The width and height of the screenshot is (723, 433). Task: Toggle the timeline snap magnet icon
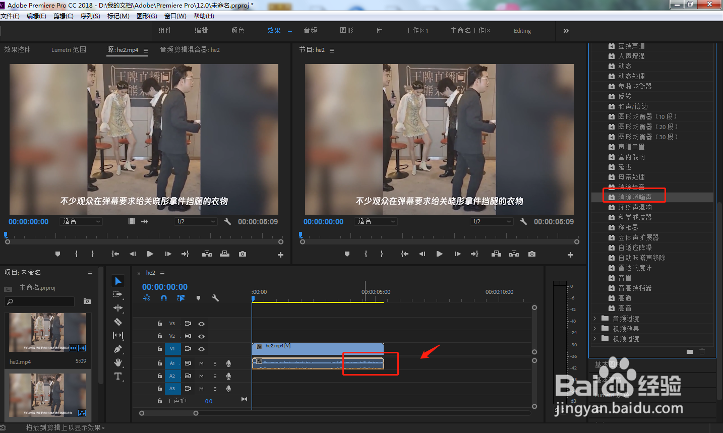point(164,298)
